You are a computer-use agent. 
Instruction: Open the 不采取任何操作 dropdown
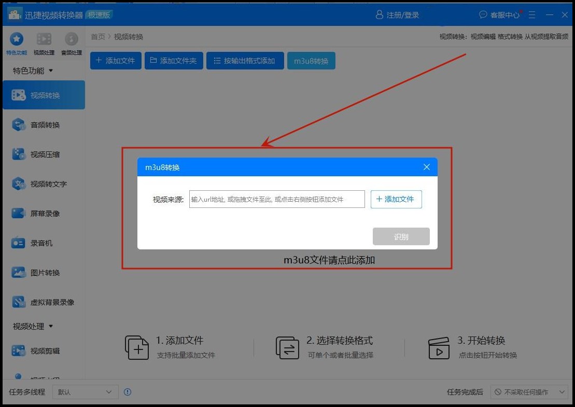[529, 392]
